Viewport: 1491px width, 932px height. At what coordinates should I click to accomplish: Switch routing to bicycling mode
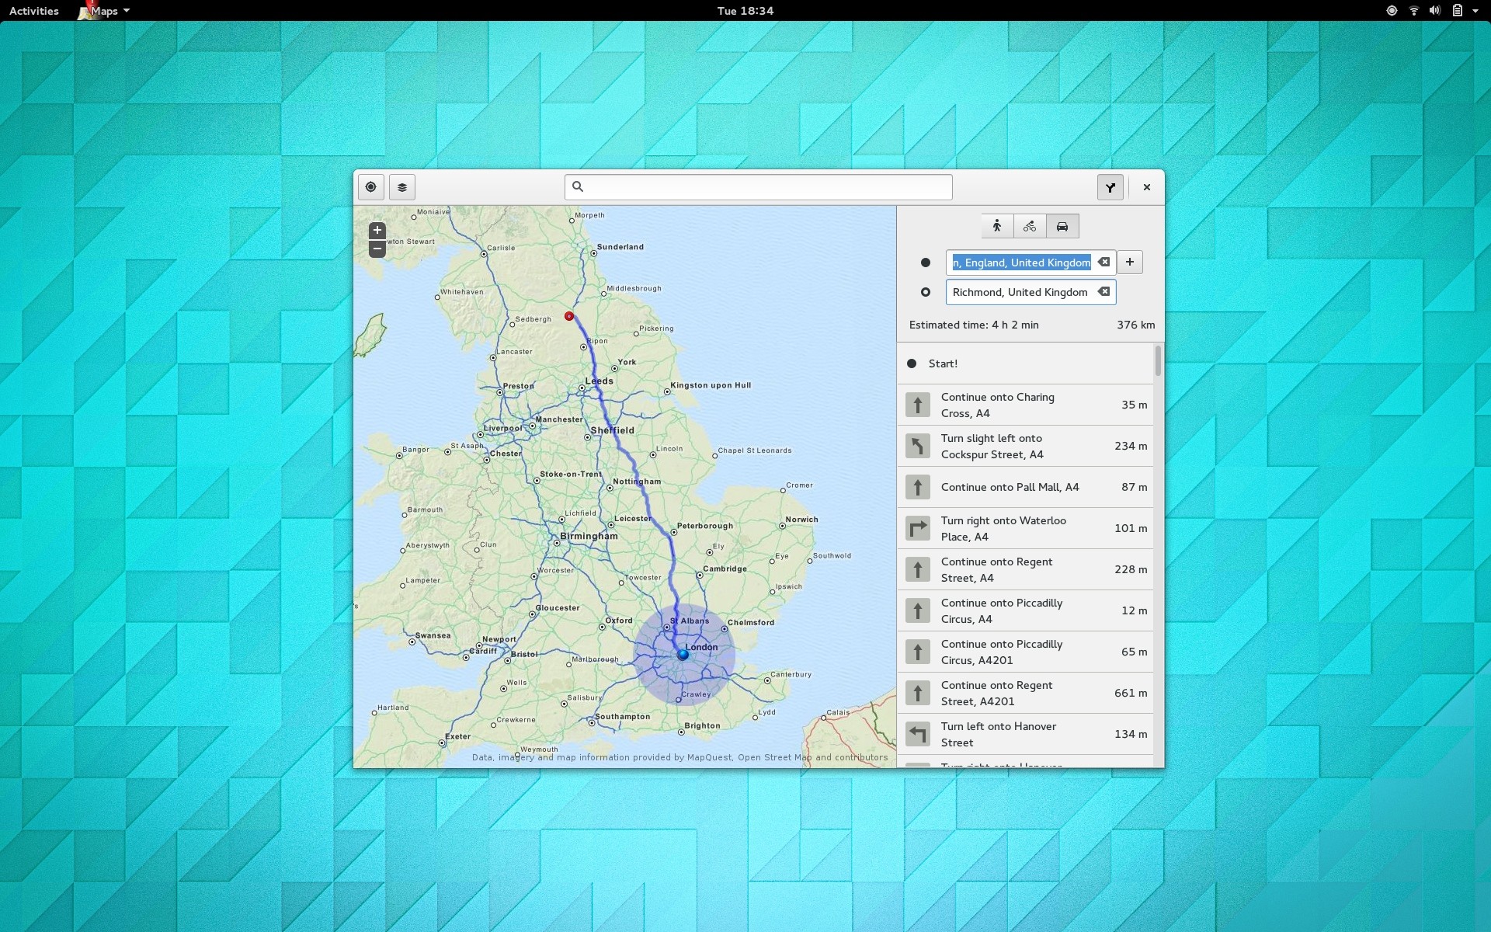coord(1029,226)
